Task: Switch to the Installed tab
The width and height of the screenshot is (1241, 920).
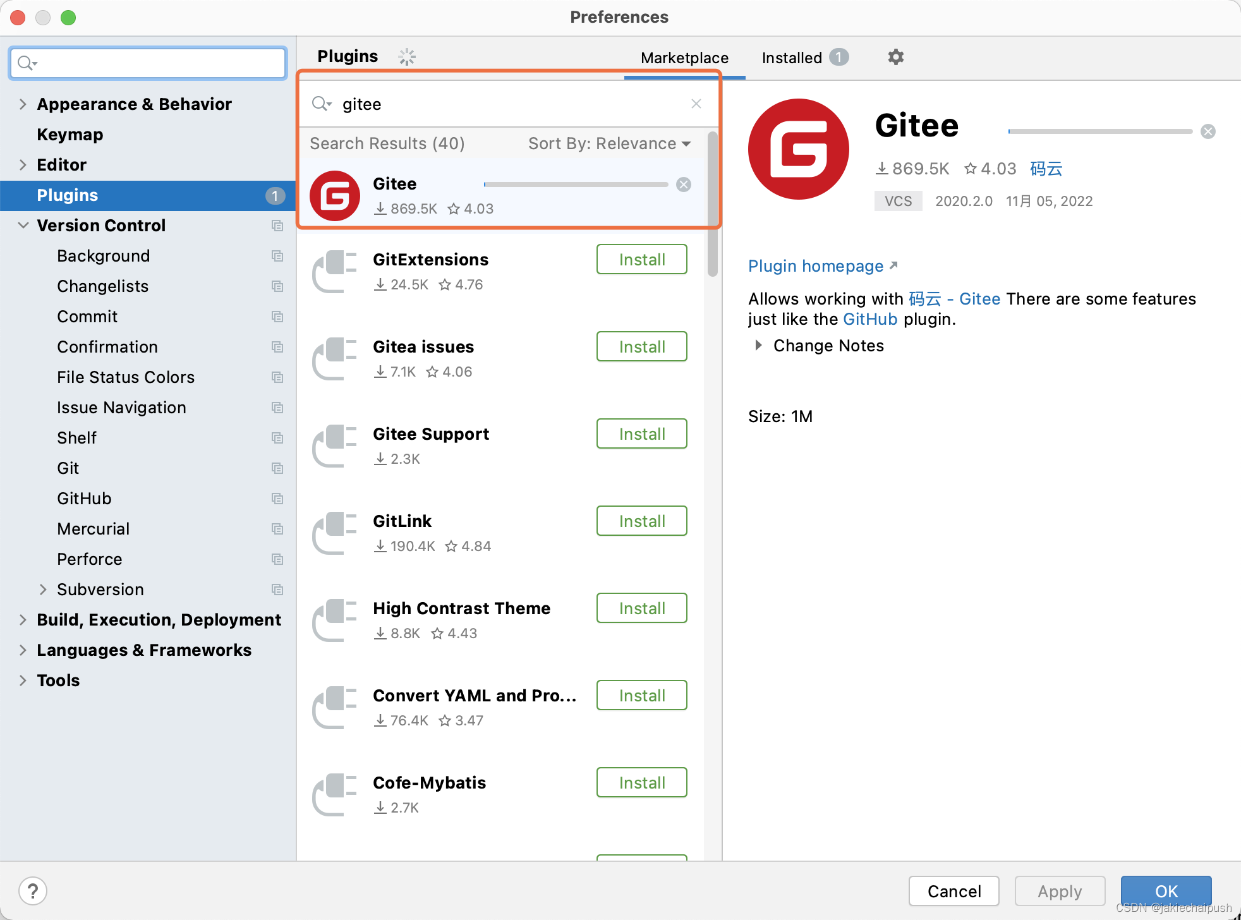Action: (x=792, y=57)
